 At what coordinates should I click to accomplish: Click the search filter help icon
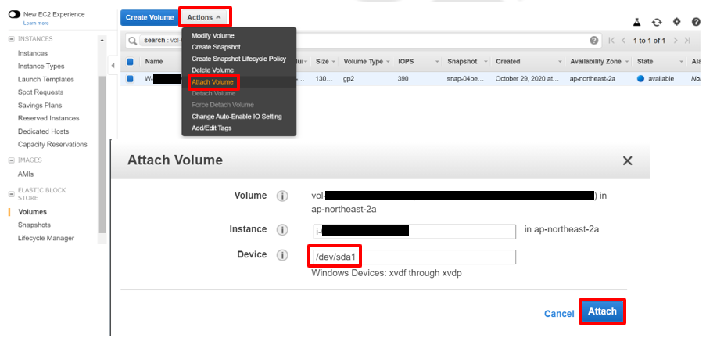[594, 41]
